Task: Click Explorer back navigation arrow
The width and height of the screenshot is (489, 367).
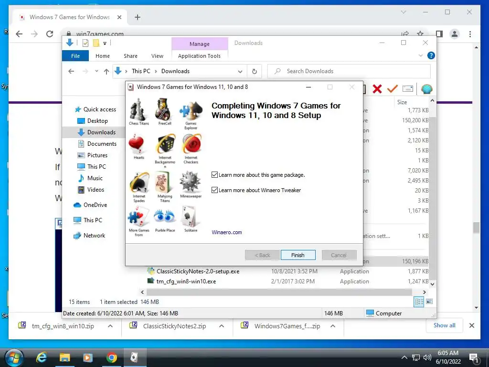Action: click(71, 71)
